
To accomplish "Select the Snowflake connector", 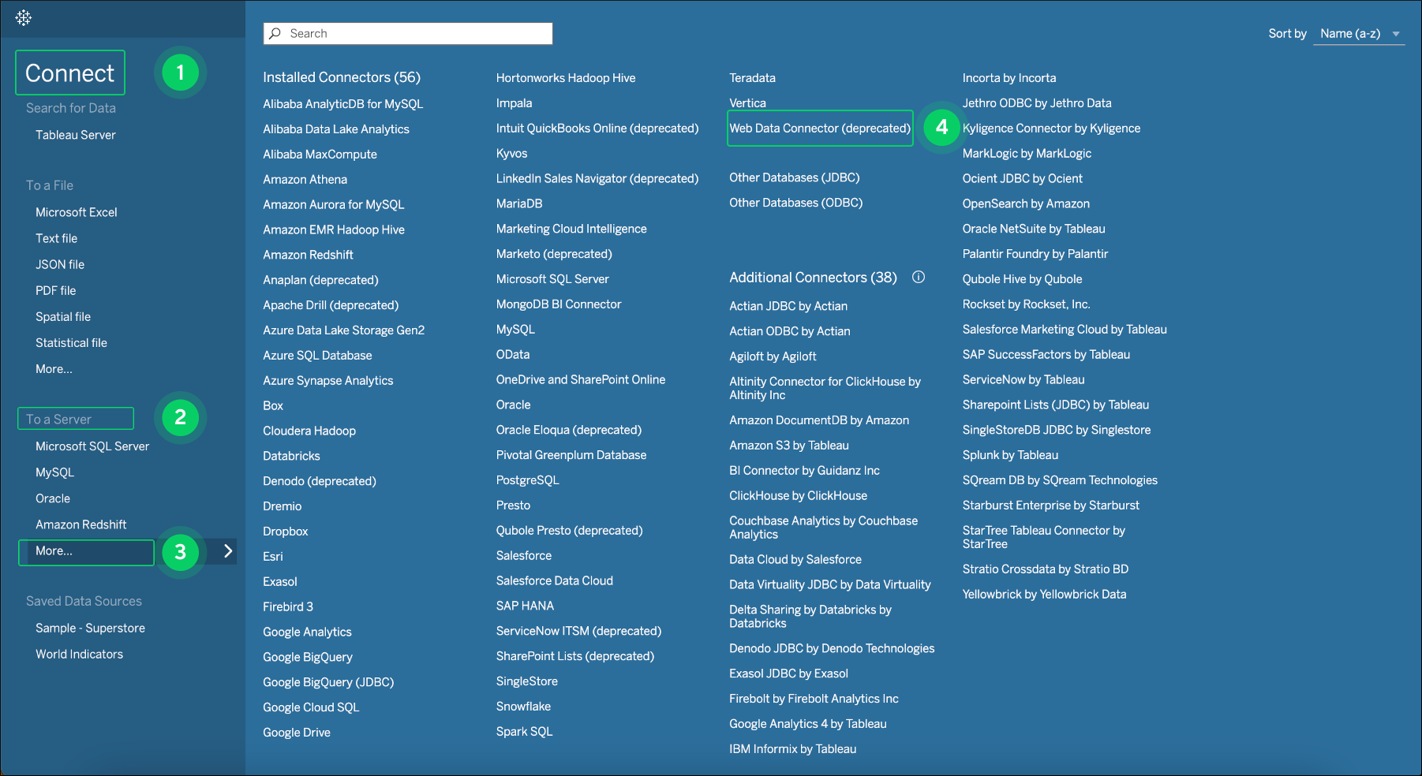I will pos(523,707).
